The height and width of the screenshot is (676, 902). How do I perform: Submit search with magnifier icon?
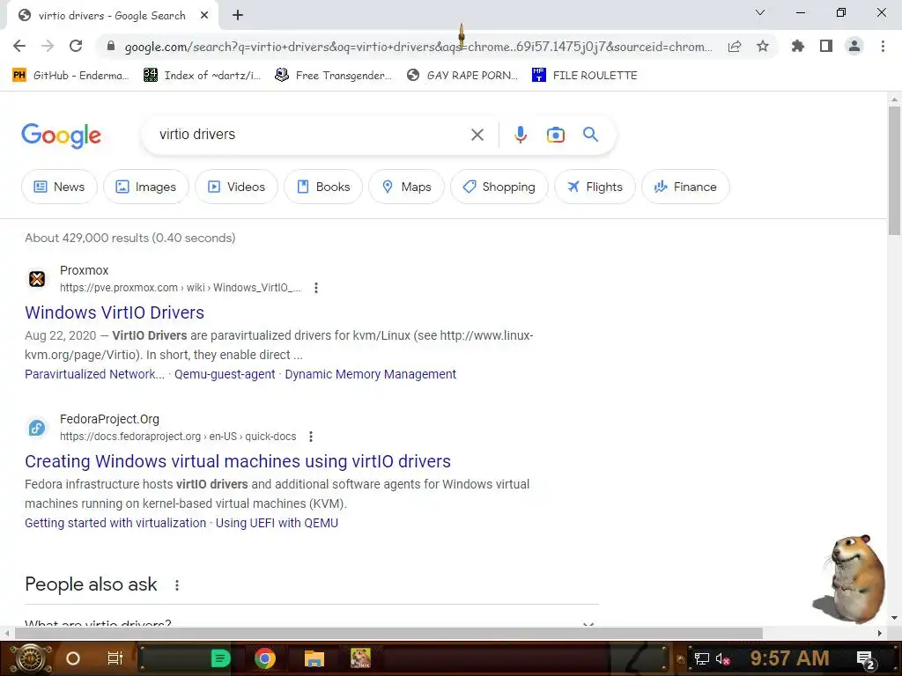click(591, 135)
